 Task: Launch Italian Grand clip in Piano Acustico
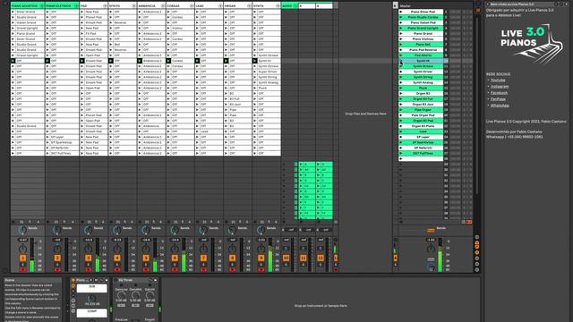tap(13, 22)
